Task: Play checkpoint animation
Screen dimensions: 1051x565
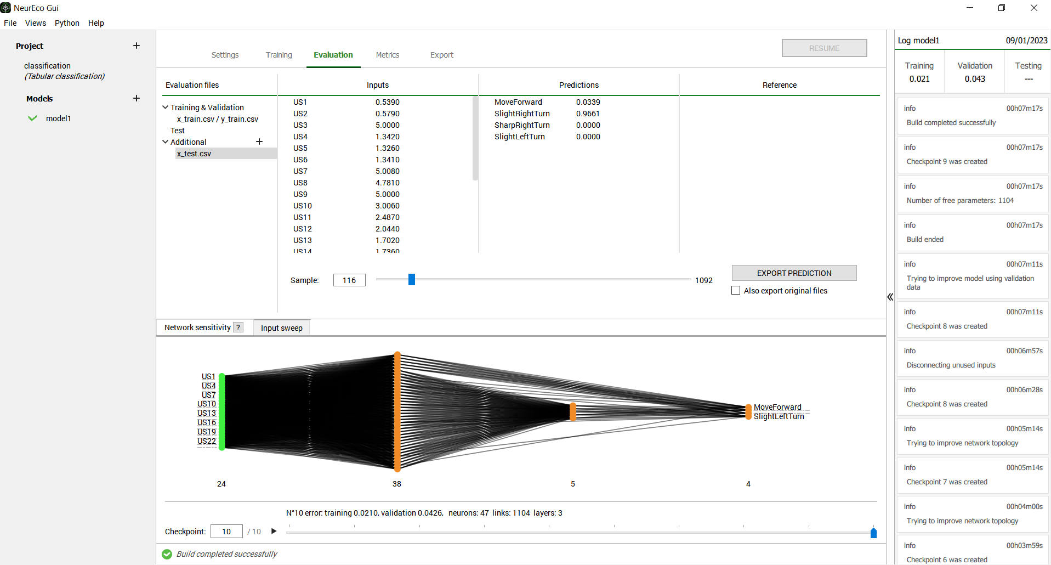Action: click(x=274, y=531)
